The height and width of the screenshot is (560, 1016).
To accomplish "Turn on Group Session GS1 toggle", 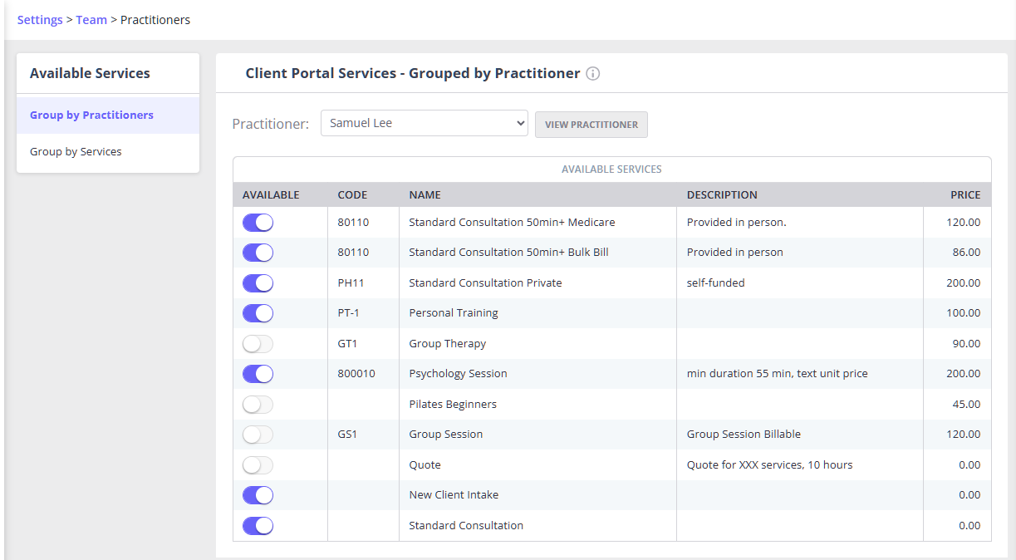I will tap(258, 435).
